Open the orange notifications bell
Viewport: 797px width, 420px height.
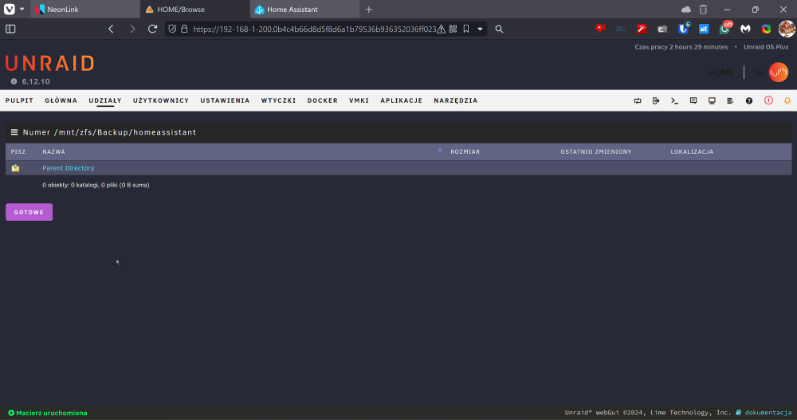787,100
